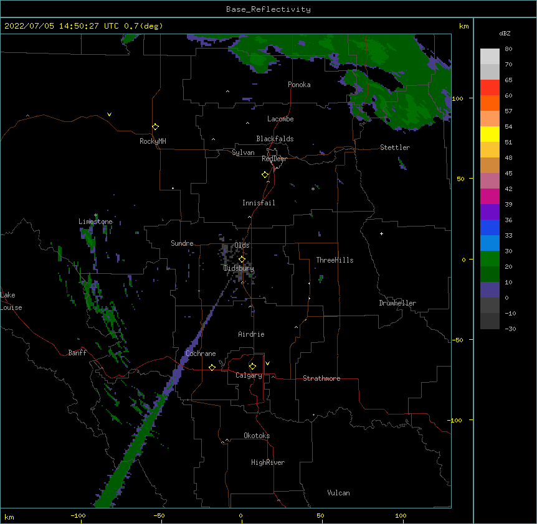Select the Innisfail label
The image size is (537, 524).
(259, 203)
